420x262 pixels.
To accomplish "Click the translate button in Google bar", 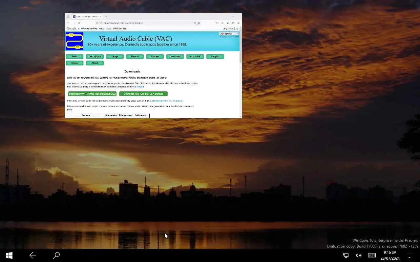I will click(x=108, y=28).
